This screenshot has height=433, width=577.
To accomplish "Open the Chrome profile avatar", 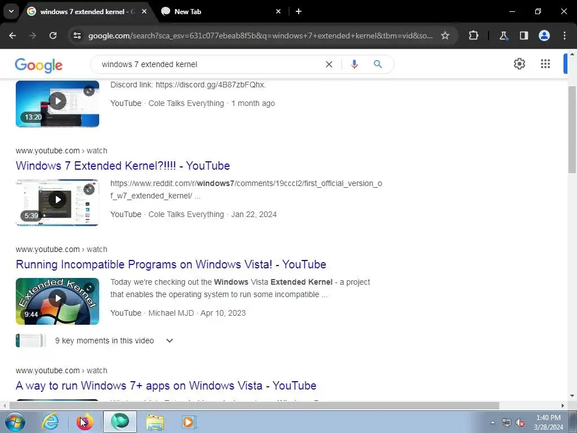I will pyautogui.click(x=544, y=36).
